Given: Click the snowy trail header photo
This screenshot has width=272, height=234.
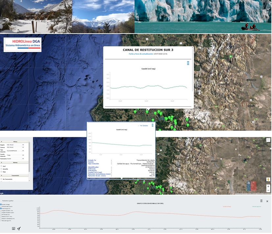Looking at the screenshot, I should click(36, 16).
